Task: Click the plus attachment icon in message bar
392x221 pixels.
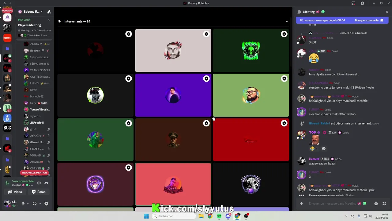Action: point(301,204)
